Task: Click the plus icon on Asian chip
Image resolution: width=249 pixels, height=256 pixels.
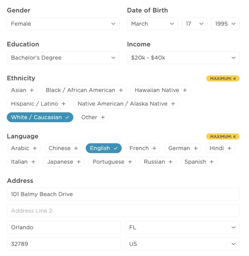Action: (32, 90)
